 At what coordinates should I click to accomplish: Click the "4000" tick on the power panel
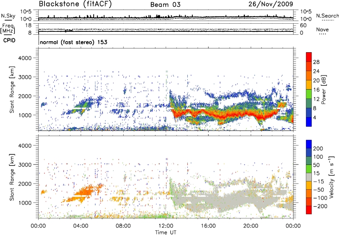25,58
